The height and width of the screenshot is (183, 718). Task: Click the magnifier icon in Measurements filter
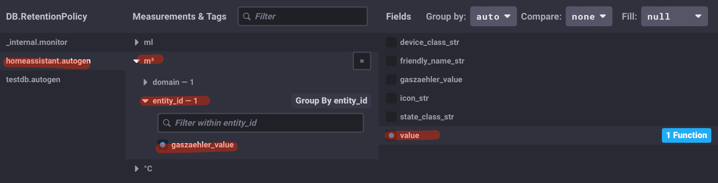pos(247,16)
